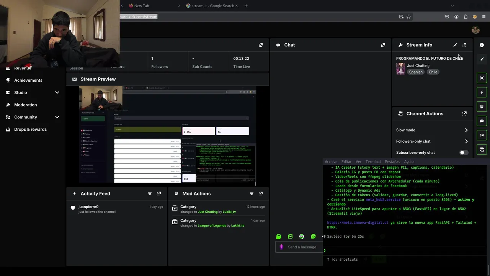Open the Lukiki_tv link beside League of Legends

[x=238, y=226]
